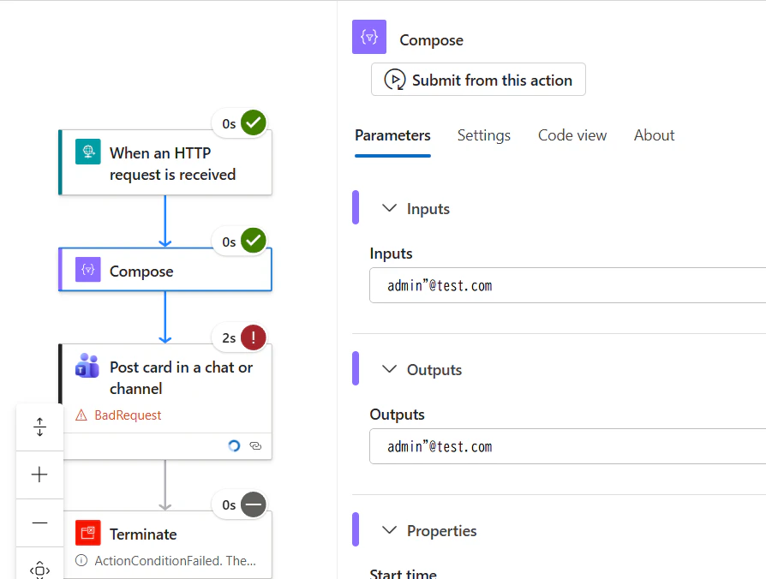Screen dimensions: 766x579
Task: Click the HTTP request trigger icon
Action: pos(87,152)
